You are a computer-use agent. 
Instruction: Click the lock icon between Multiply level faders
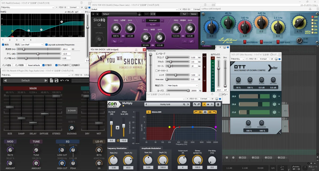click(117, 128)
